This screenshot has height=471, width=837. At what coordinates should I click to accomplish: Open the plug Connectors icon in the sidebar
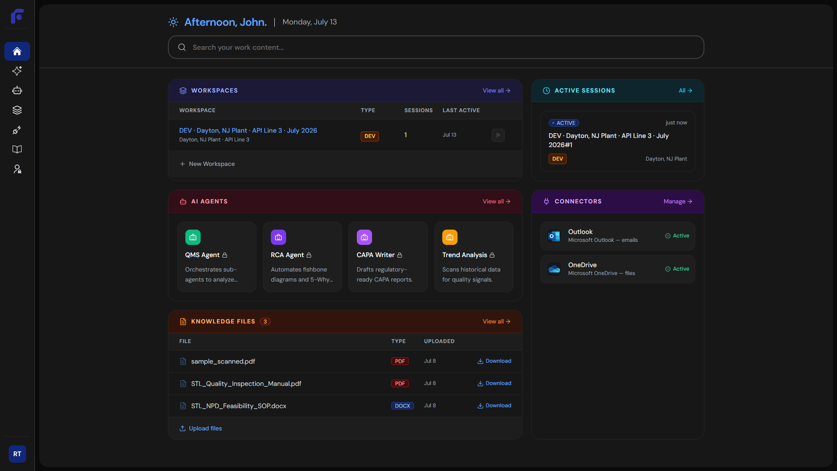click(17, 130)
